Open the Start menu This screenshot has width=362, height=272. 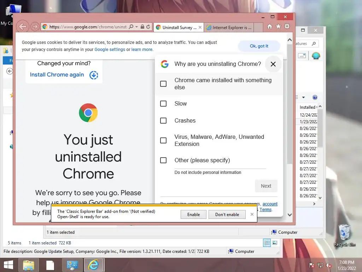point(8,265)
